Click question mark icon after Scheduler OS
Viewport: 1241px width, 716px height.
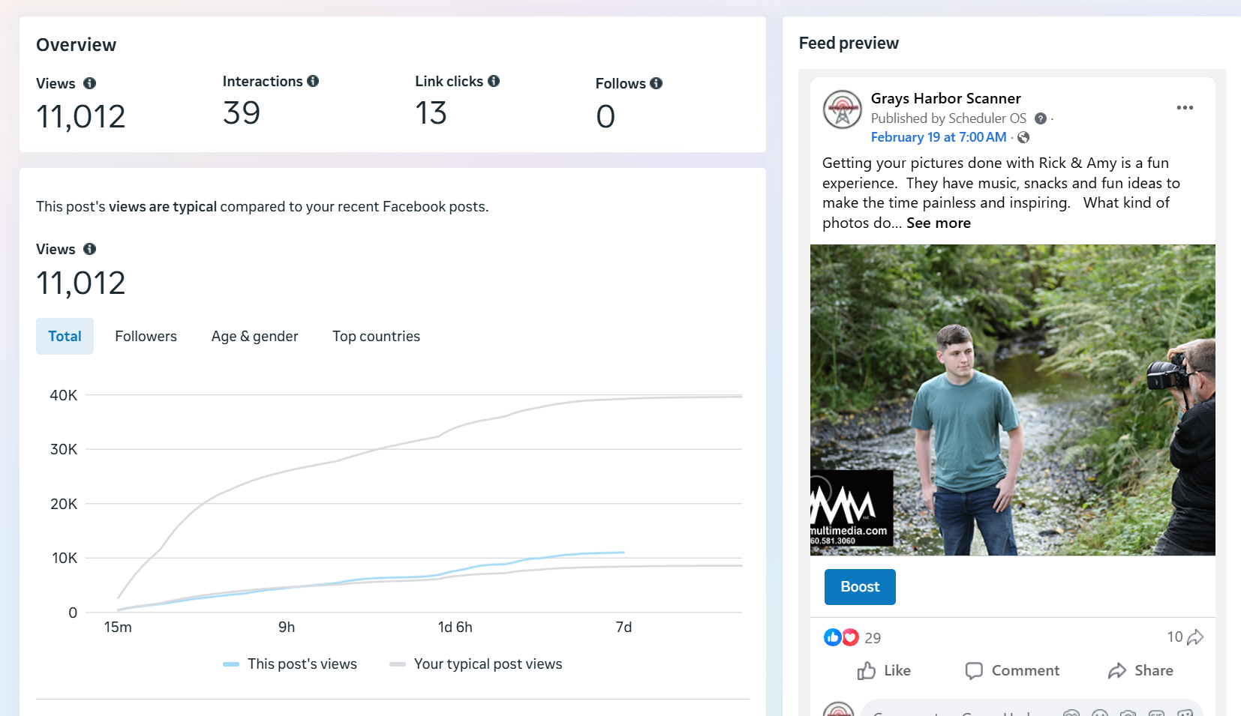[x=1041, y=118]
